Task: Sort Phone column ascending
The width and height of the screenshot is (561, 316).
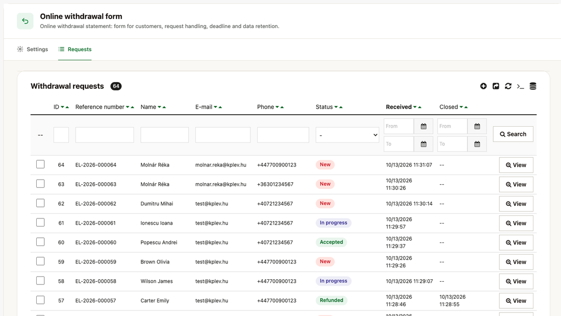Action: [x=282, y=107]
